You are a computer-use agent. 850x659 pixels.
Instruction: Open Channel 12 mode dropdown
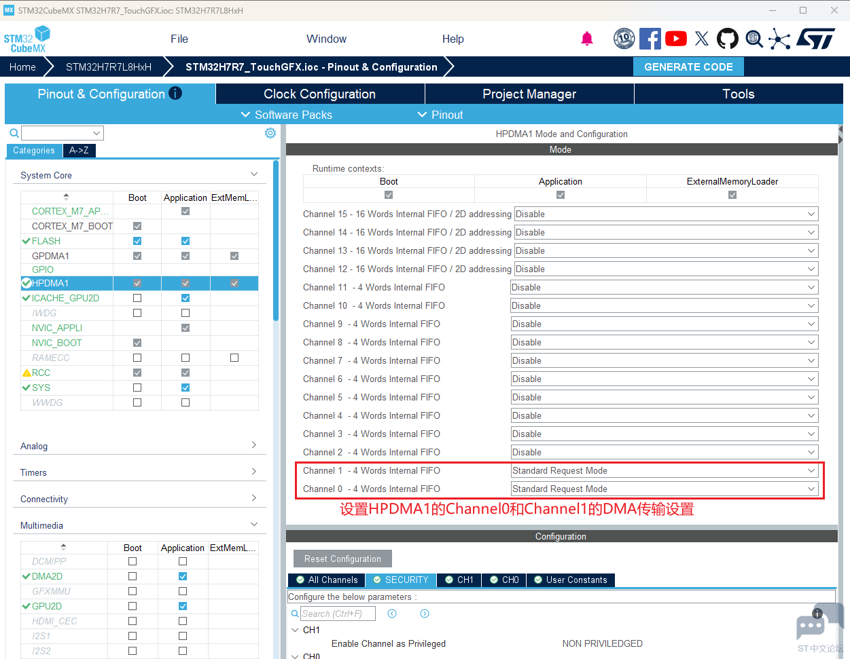tap(666, 269)
